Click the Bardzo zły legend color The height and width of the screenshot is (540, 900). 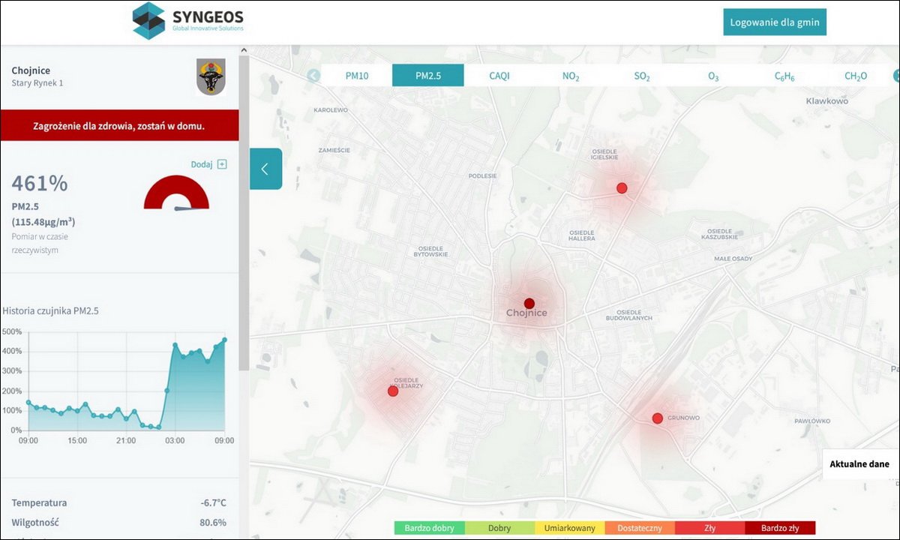pyautogui.click(x=780, y=528)
